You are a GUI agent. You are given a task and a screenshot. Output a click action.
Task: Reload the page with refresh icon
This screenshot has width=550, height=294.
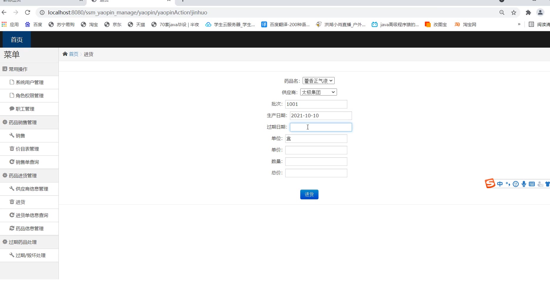(28, 12)
